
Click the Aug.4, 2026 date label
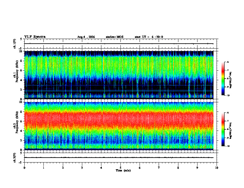pos(86,37)
